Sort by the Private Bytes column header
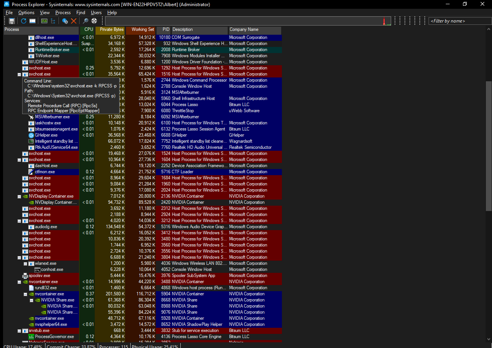Screen dimensions: 492x348 (110, 31)
